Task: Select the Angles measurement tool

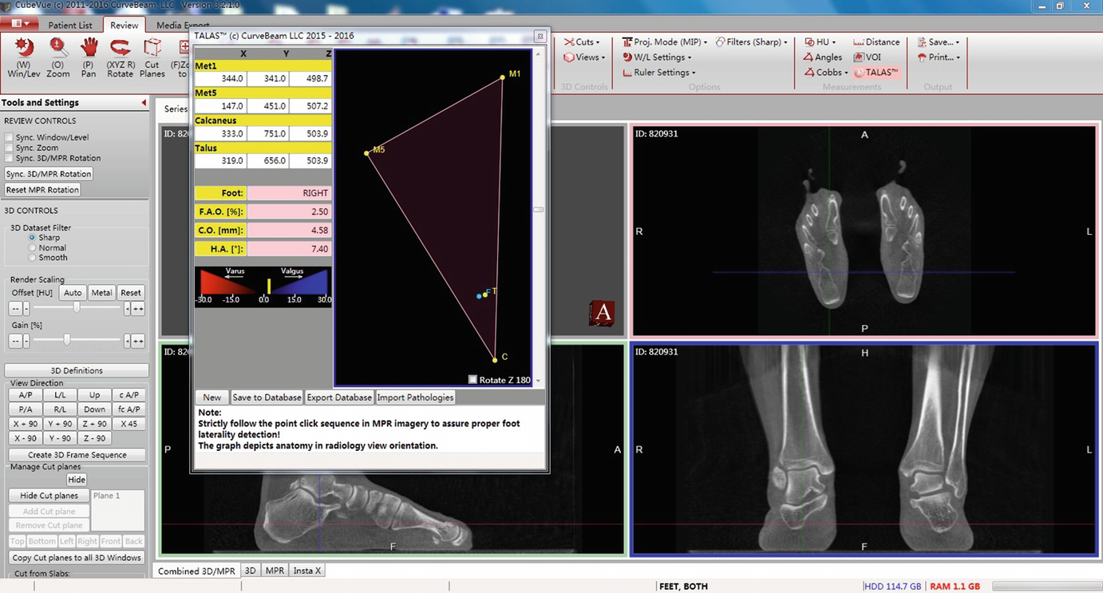Action: [823, 57]
